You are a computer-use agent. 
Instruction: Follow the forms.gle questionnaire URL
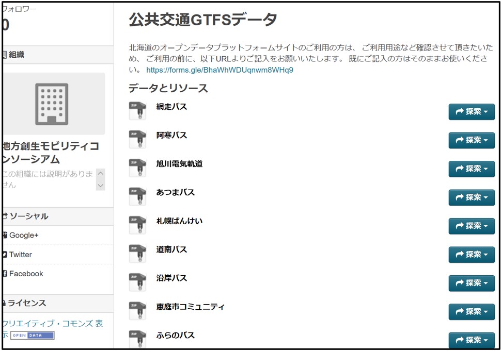coord(220,70)
